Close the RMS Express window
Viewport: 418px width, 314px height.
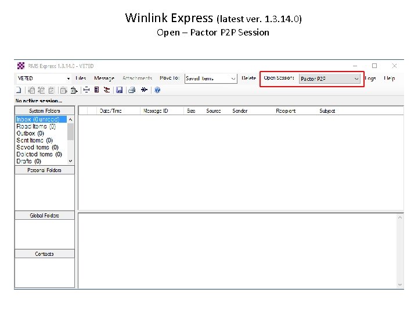(x=395, y=66)
